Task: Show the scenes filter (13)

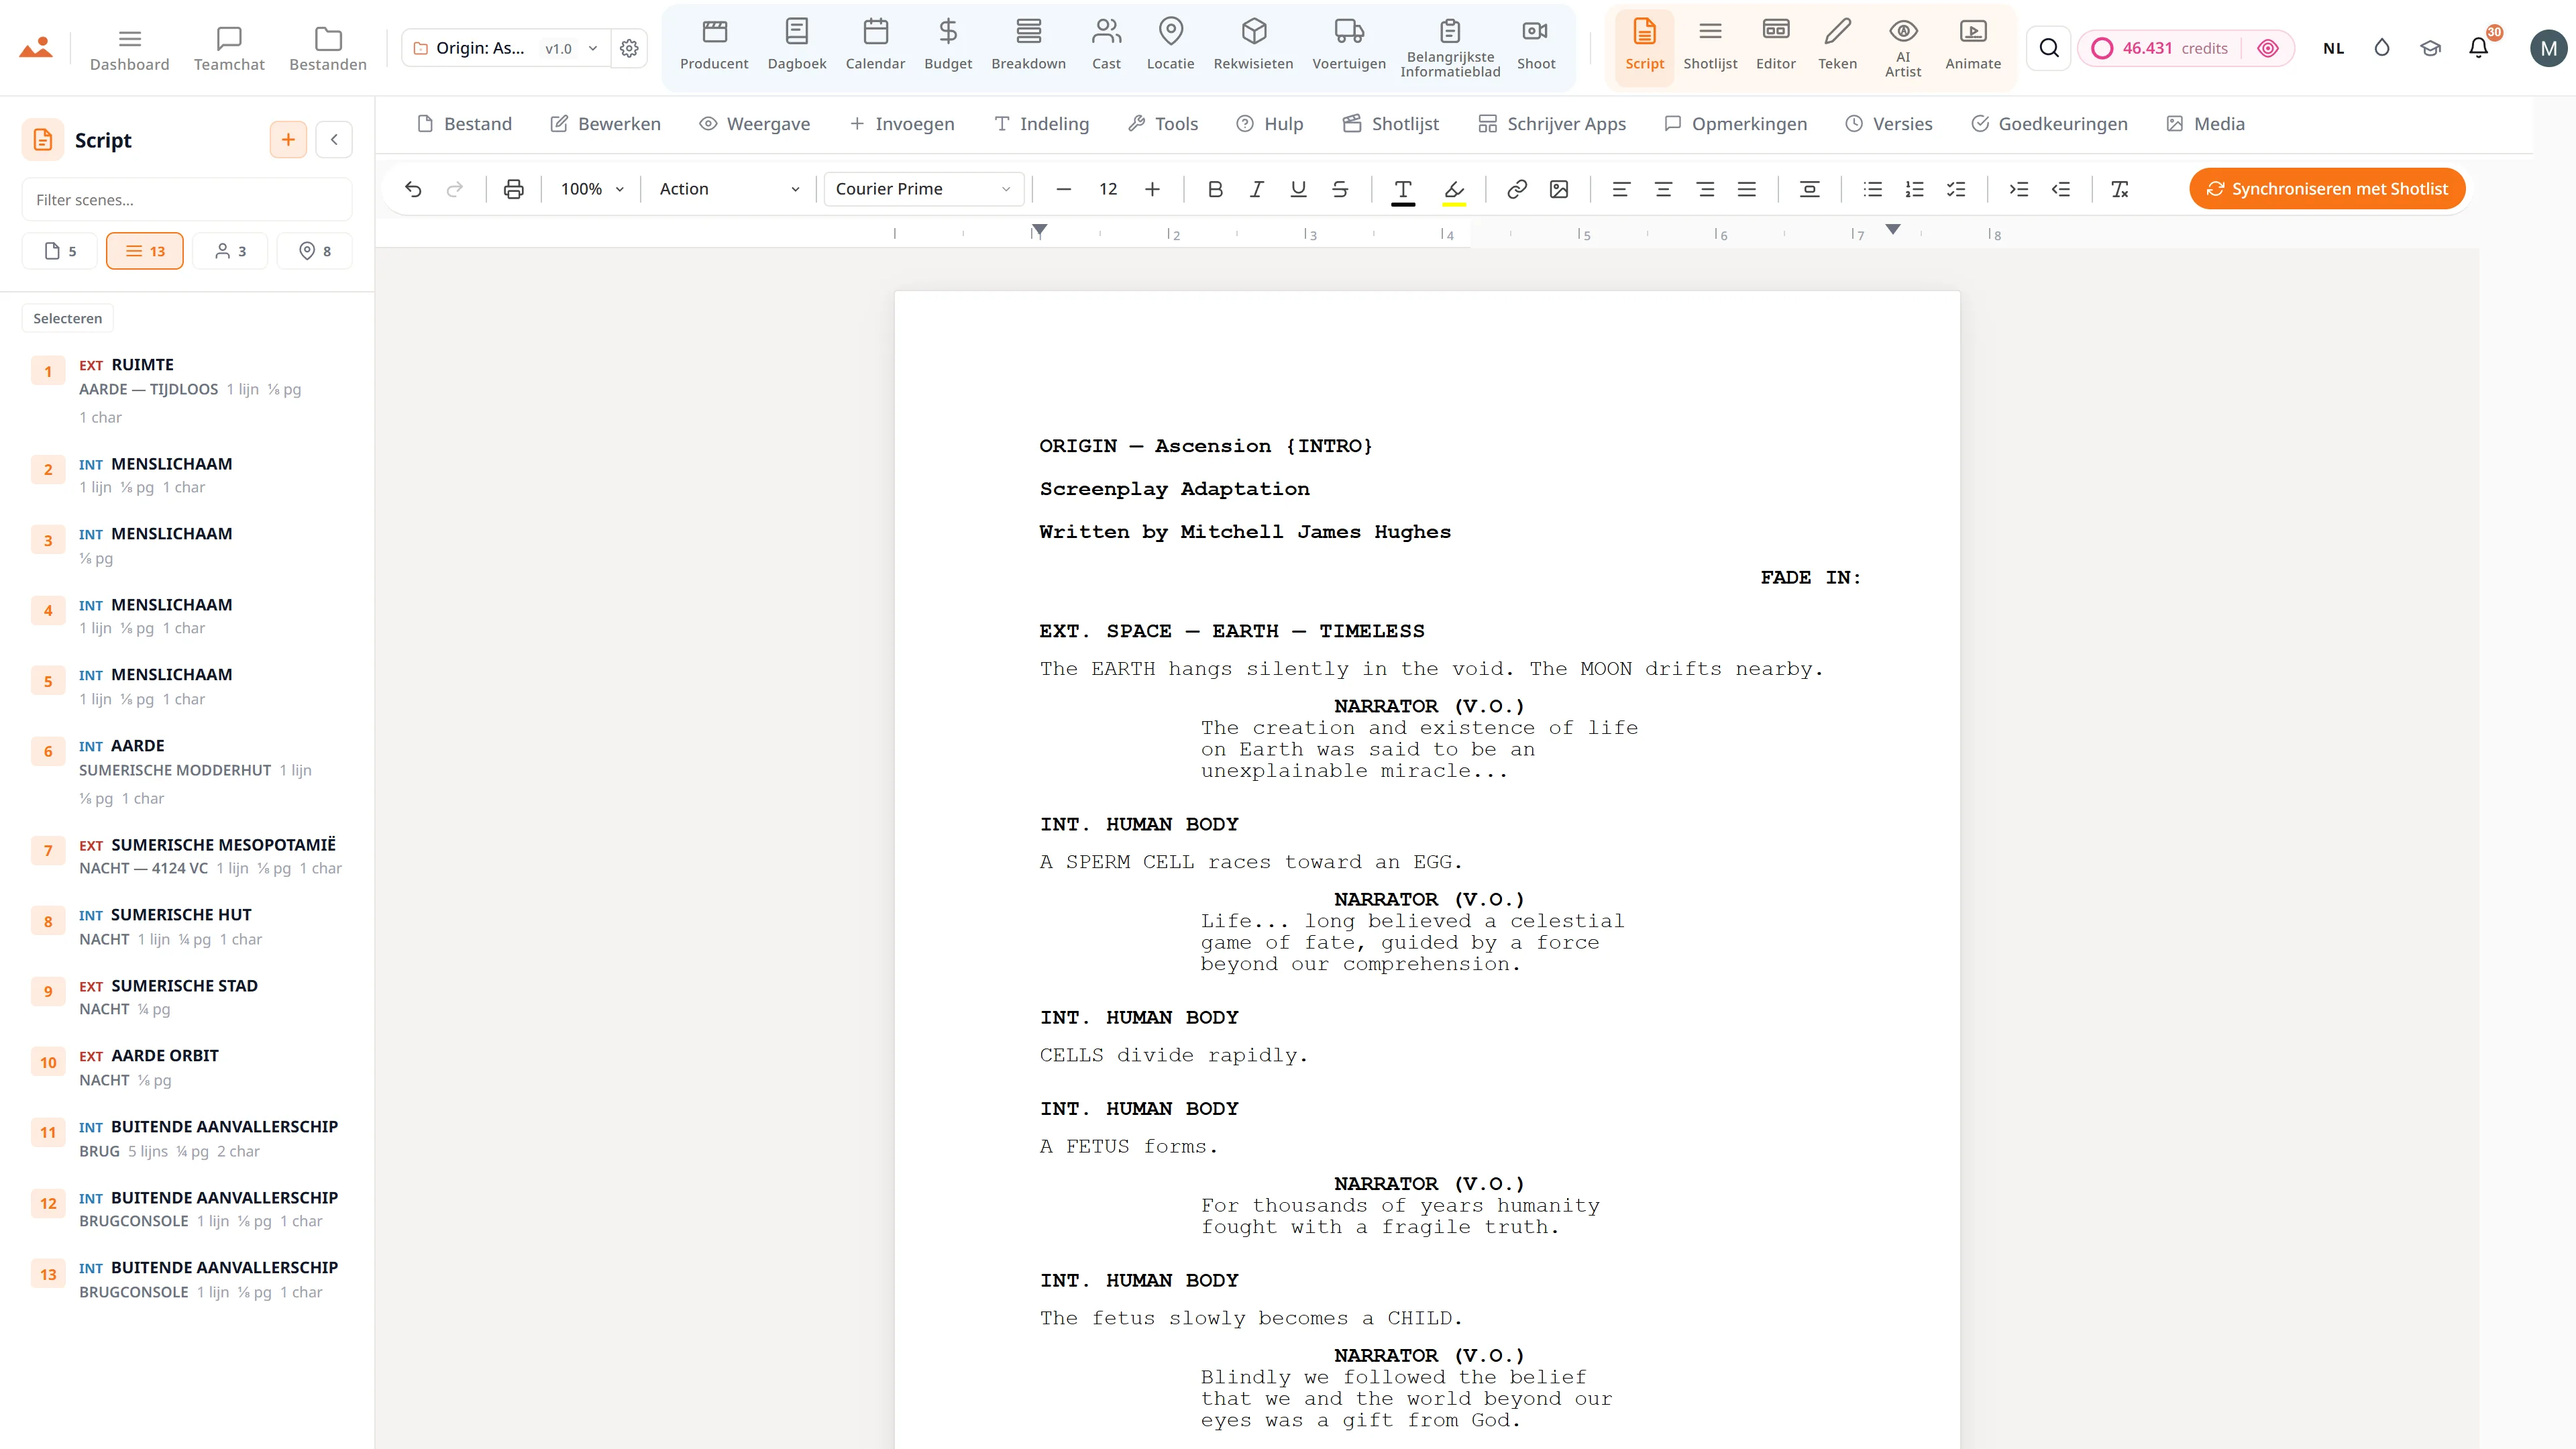Action: 145,251
